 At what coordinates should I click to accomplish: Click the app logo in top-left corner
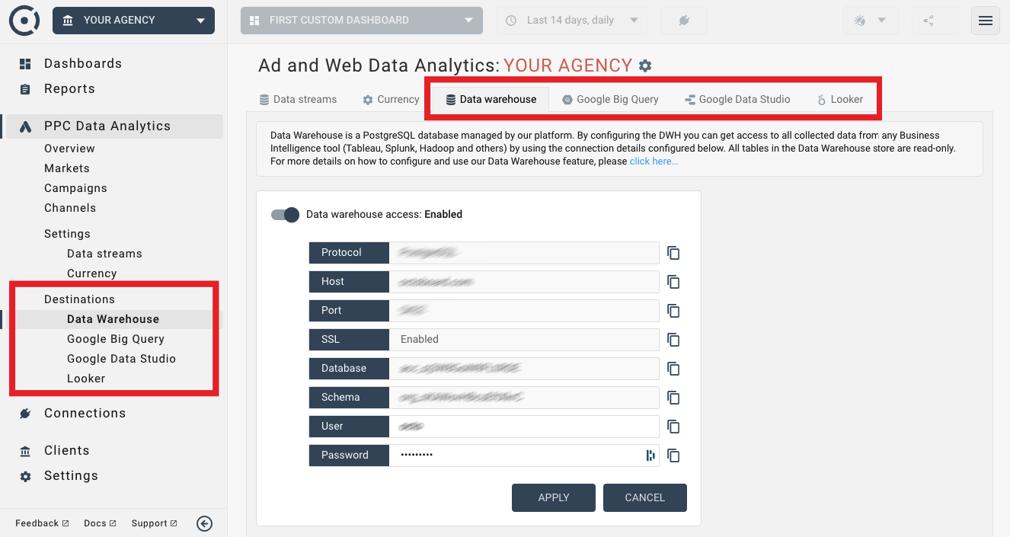[24, 21]
